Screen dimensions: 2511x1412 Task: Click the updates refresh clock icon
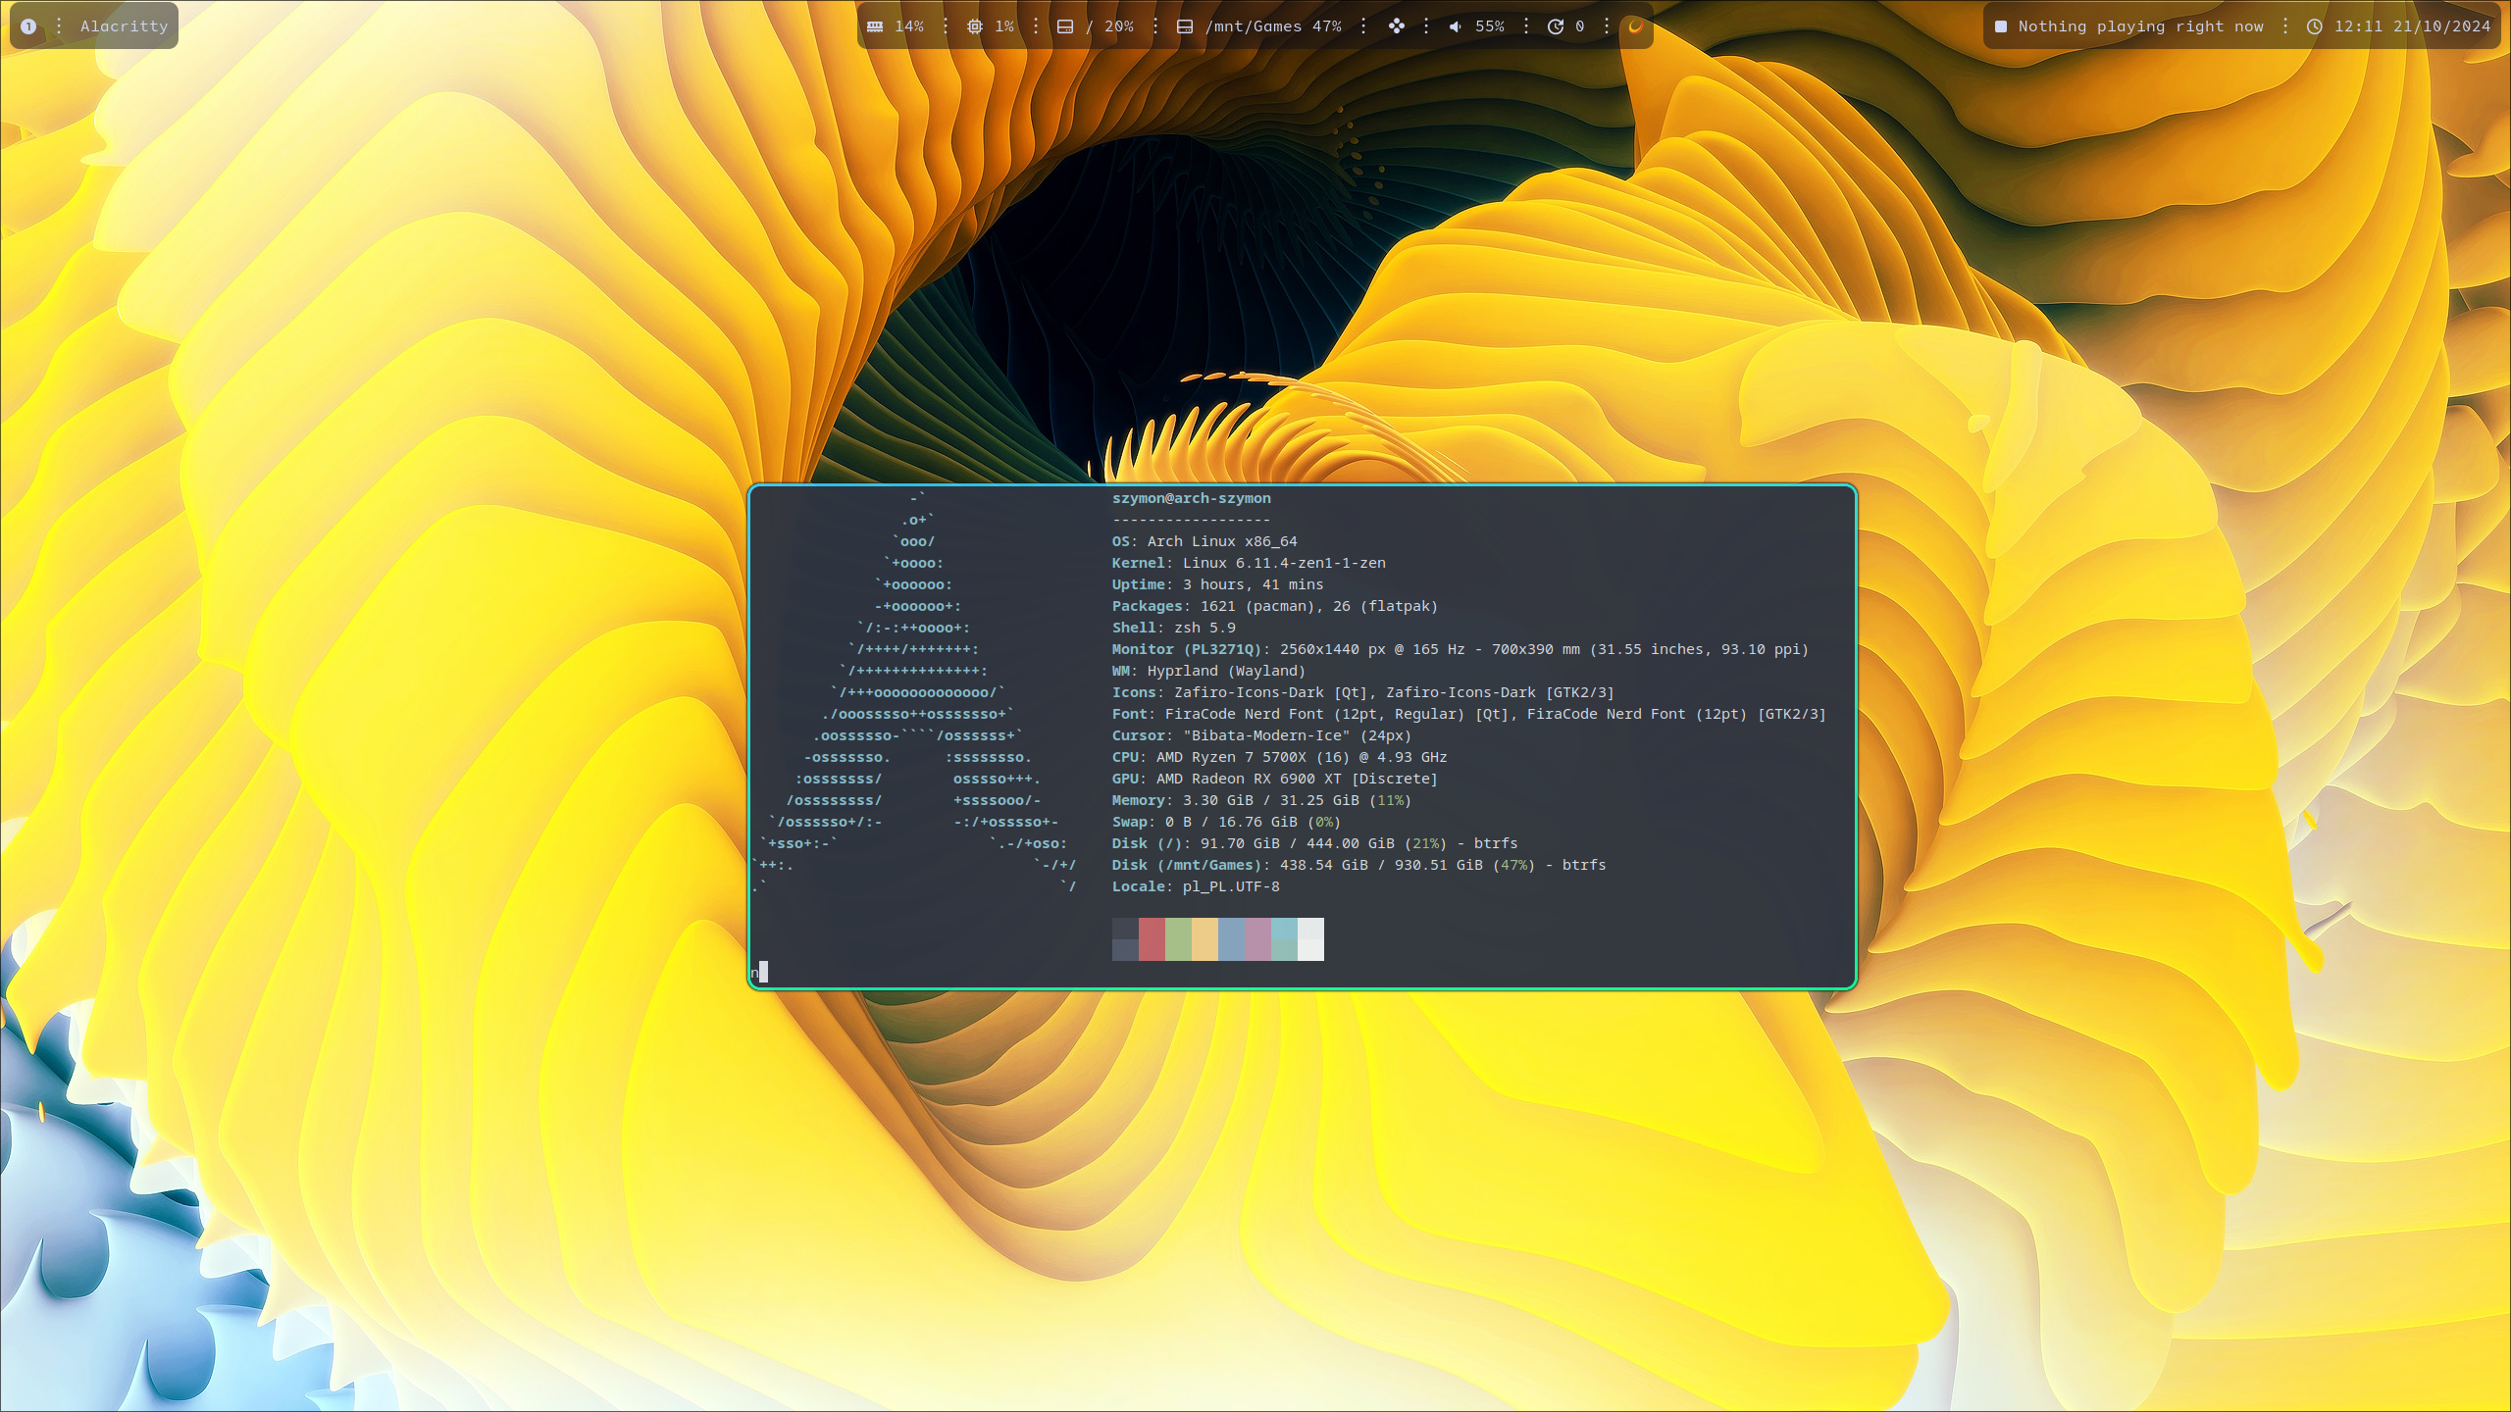(1555, 26)
